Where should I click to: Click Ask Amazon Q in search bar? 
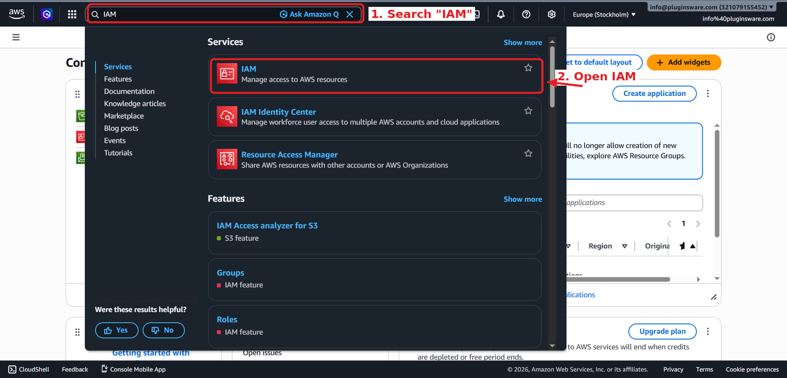(x=309, y=14)
